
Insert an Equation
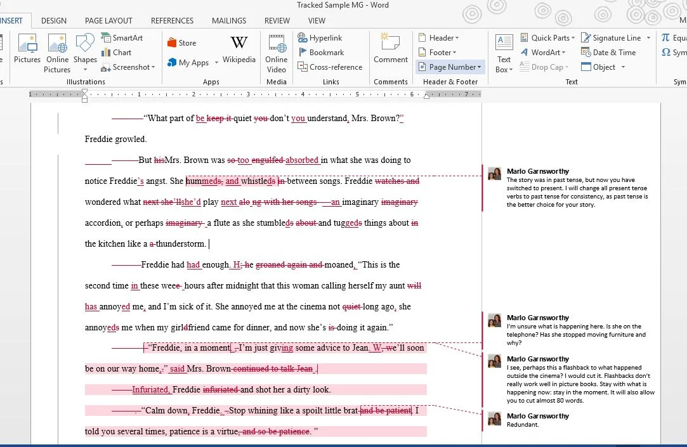(x=674, y=37)
